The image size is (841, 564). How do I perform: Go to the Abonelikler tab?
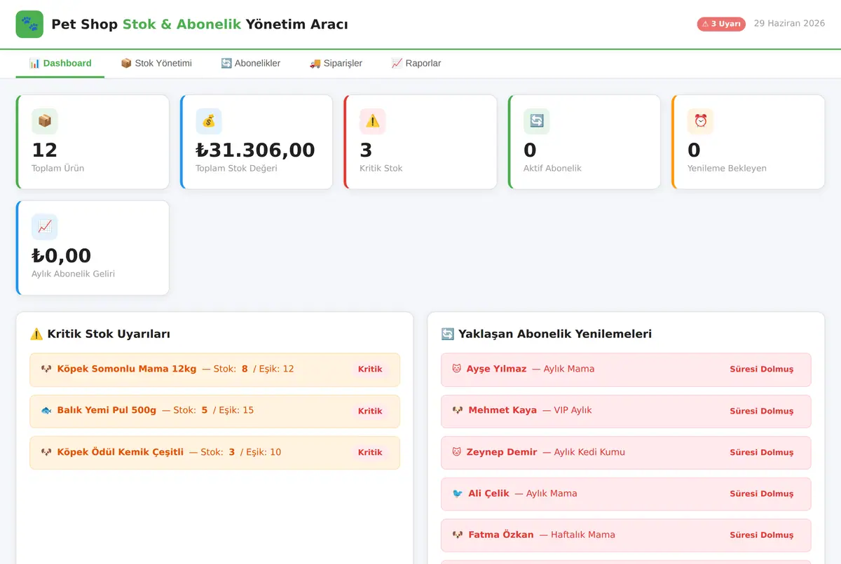coord(251,63)
